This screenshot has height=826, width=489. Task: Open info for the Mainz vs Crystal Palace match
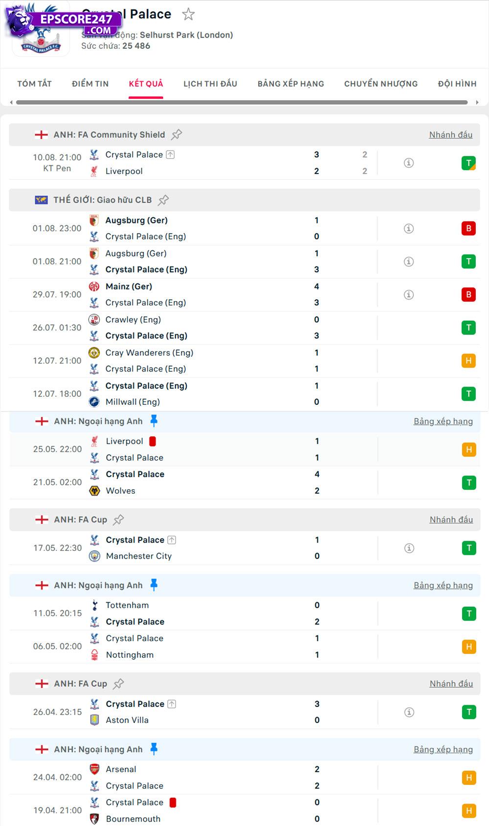[409, 295]
